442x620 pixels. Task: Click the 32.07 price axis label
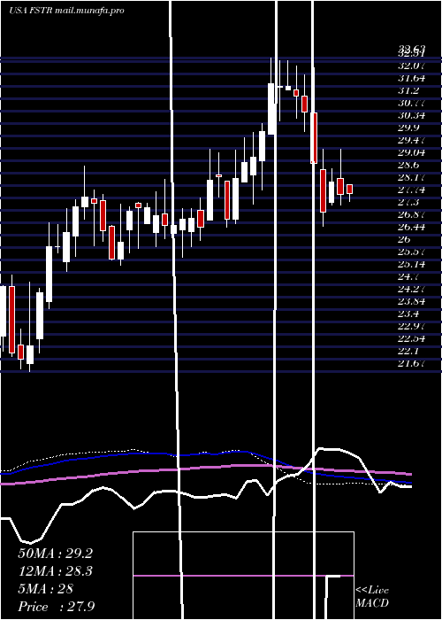pos(411,66)
